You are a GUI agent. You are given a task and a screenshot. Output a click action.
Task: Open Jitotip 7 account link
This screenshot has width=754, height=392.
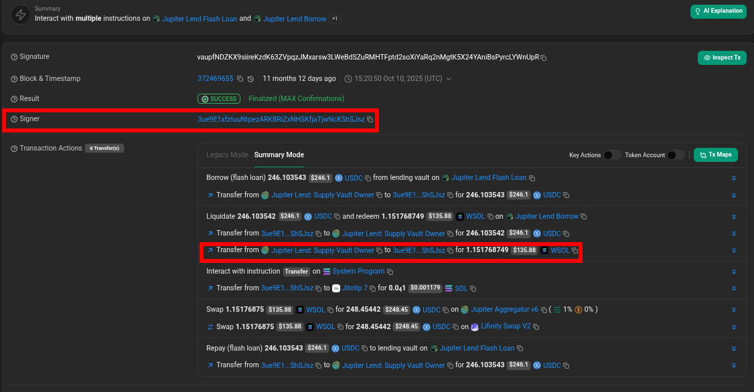click(354, 288)
